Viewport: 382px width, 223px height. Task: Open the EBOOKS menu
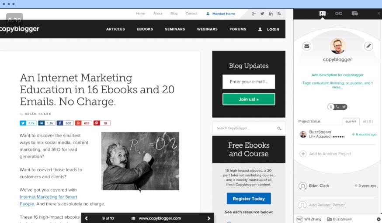[x=145, y=29]
